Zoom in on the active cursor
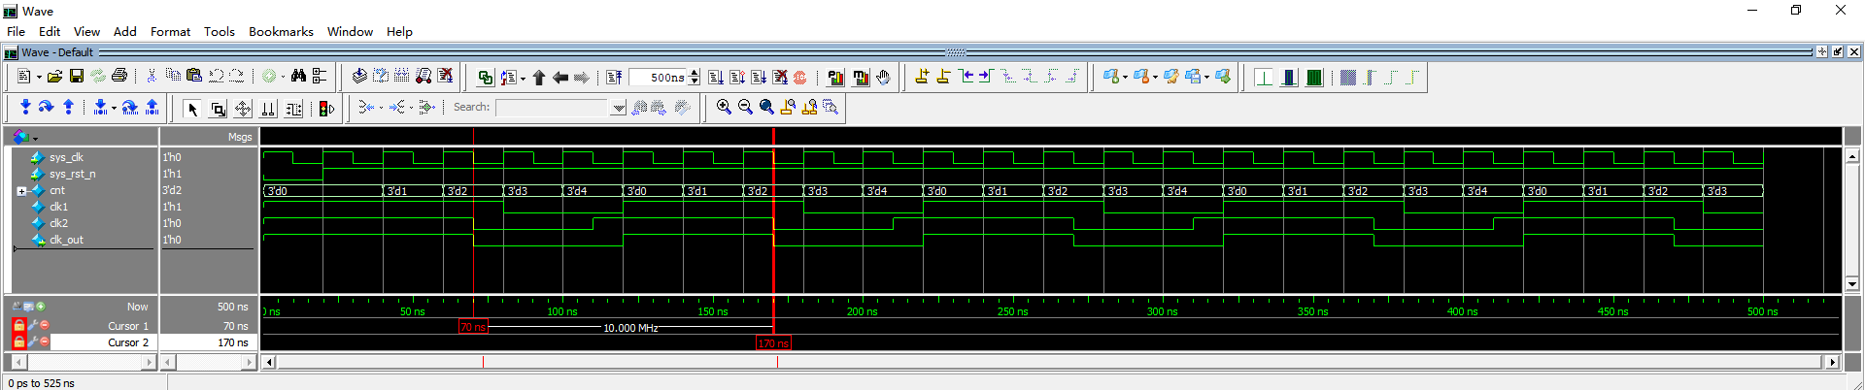Screen dimensions: 1865x390 788,108
